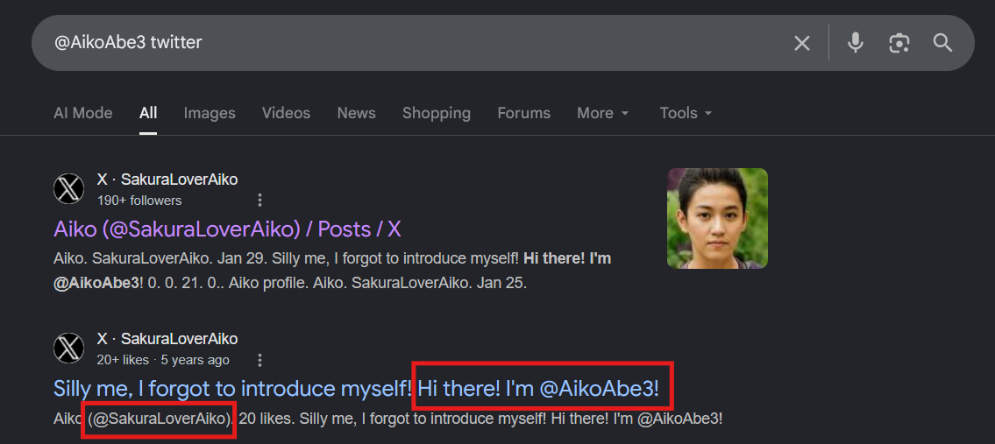Open the Videos tab
The width and height of the screenshot is (995, 444).
(286, 113)
